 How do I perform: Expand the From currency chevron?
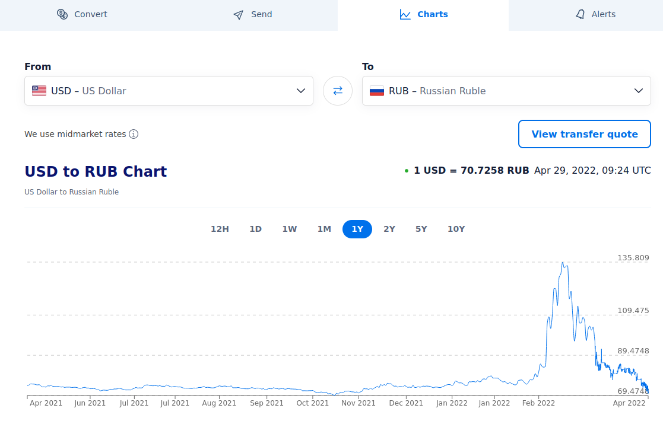click(300, 91)
